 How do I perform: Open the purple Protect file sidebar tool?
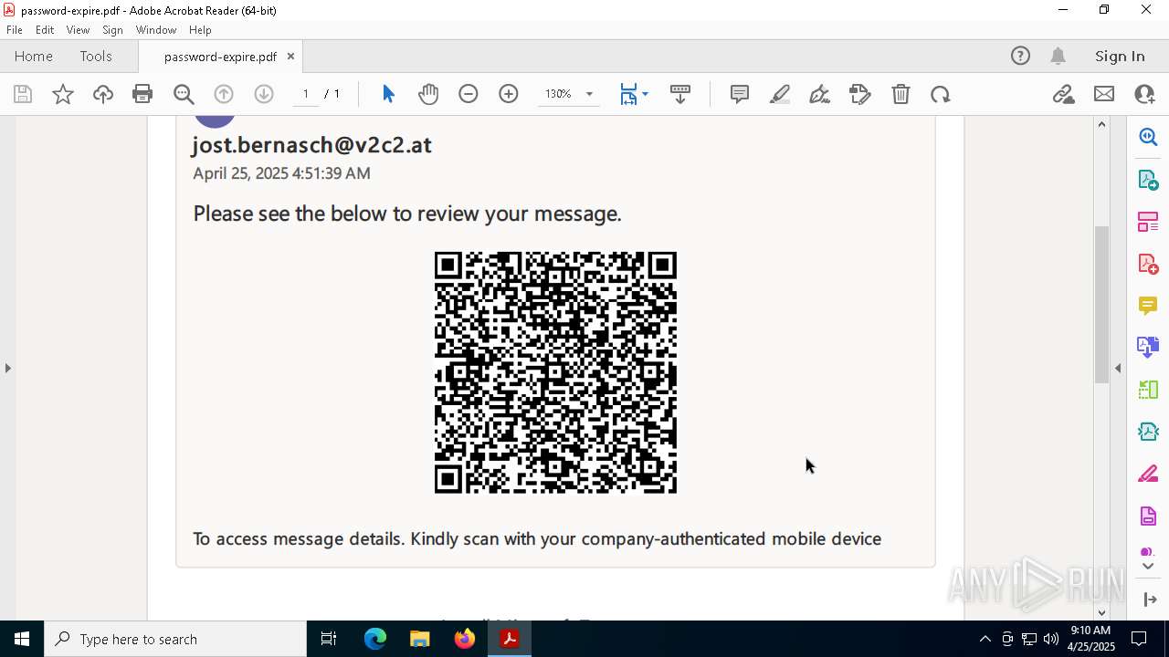(x=1148, y=516)
